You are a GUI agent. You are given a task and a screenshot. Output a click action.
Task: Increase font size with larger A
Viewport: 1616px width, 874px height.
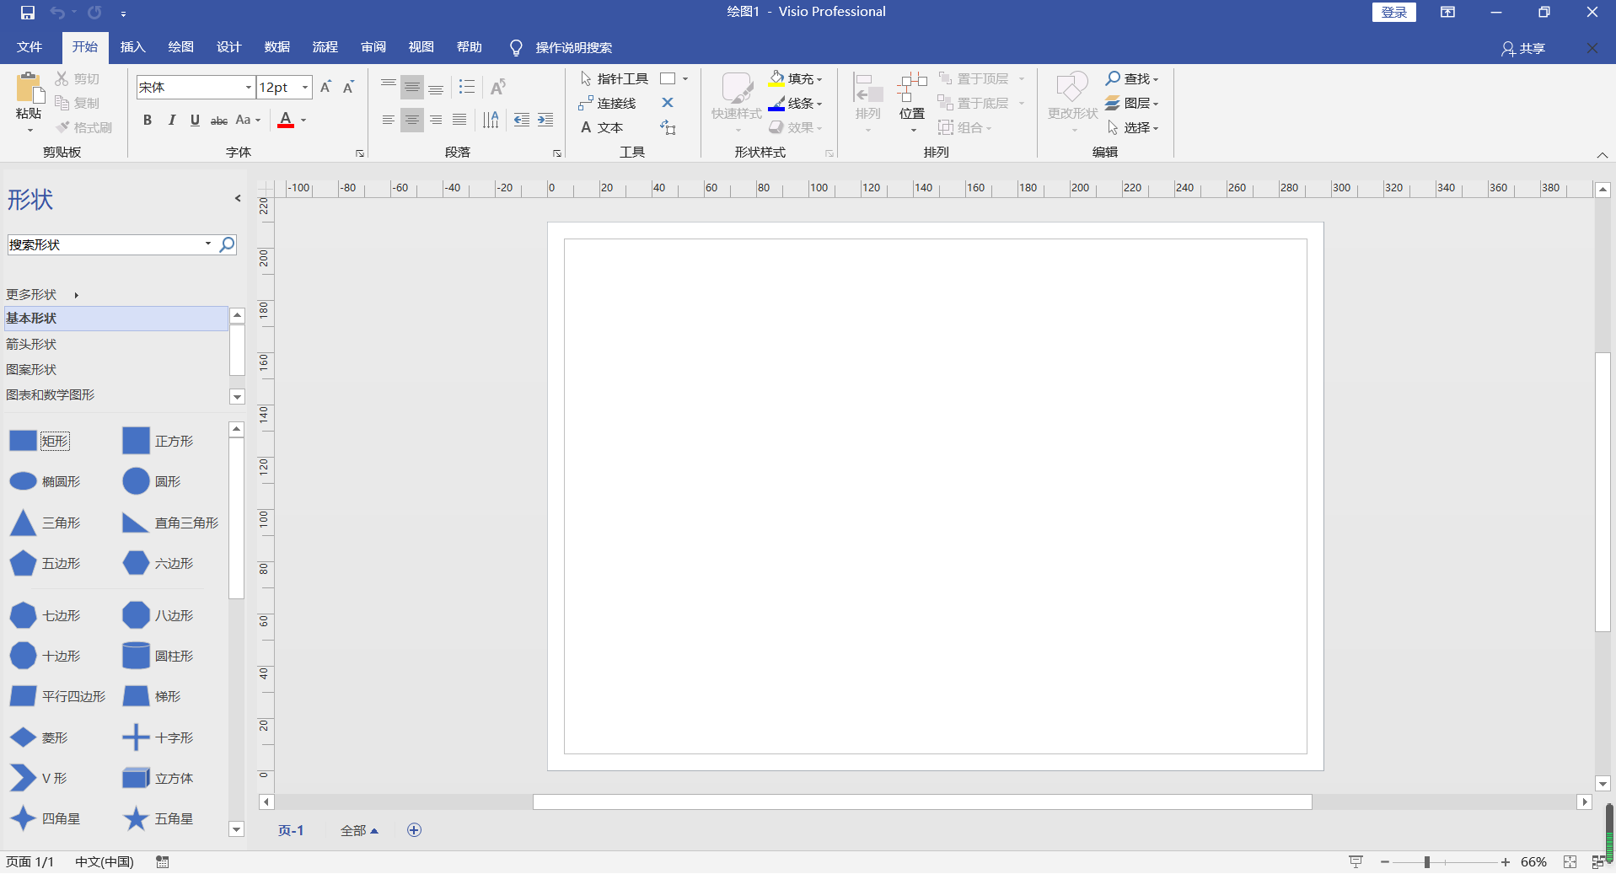coord(326,87)
